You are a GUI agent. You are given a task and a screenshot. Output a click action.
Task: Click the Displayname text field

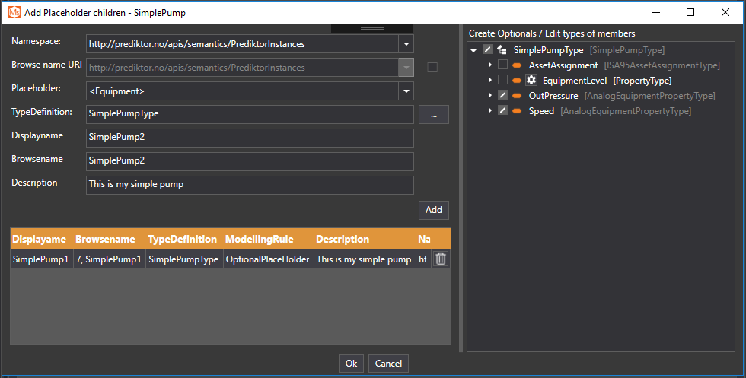pyautogui.click(x=250, y=138)
